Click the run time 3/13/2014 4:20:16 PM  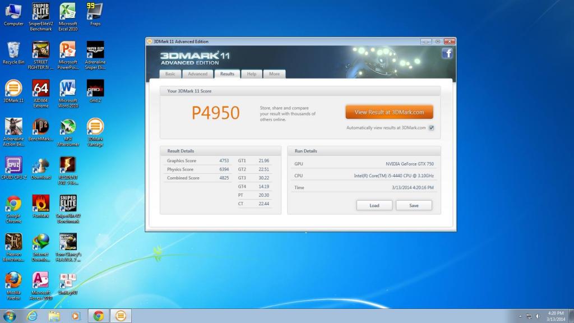point(413,187)
